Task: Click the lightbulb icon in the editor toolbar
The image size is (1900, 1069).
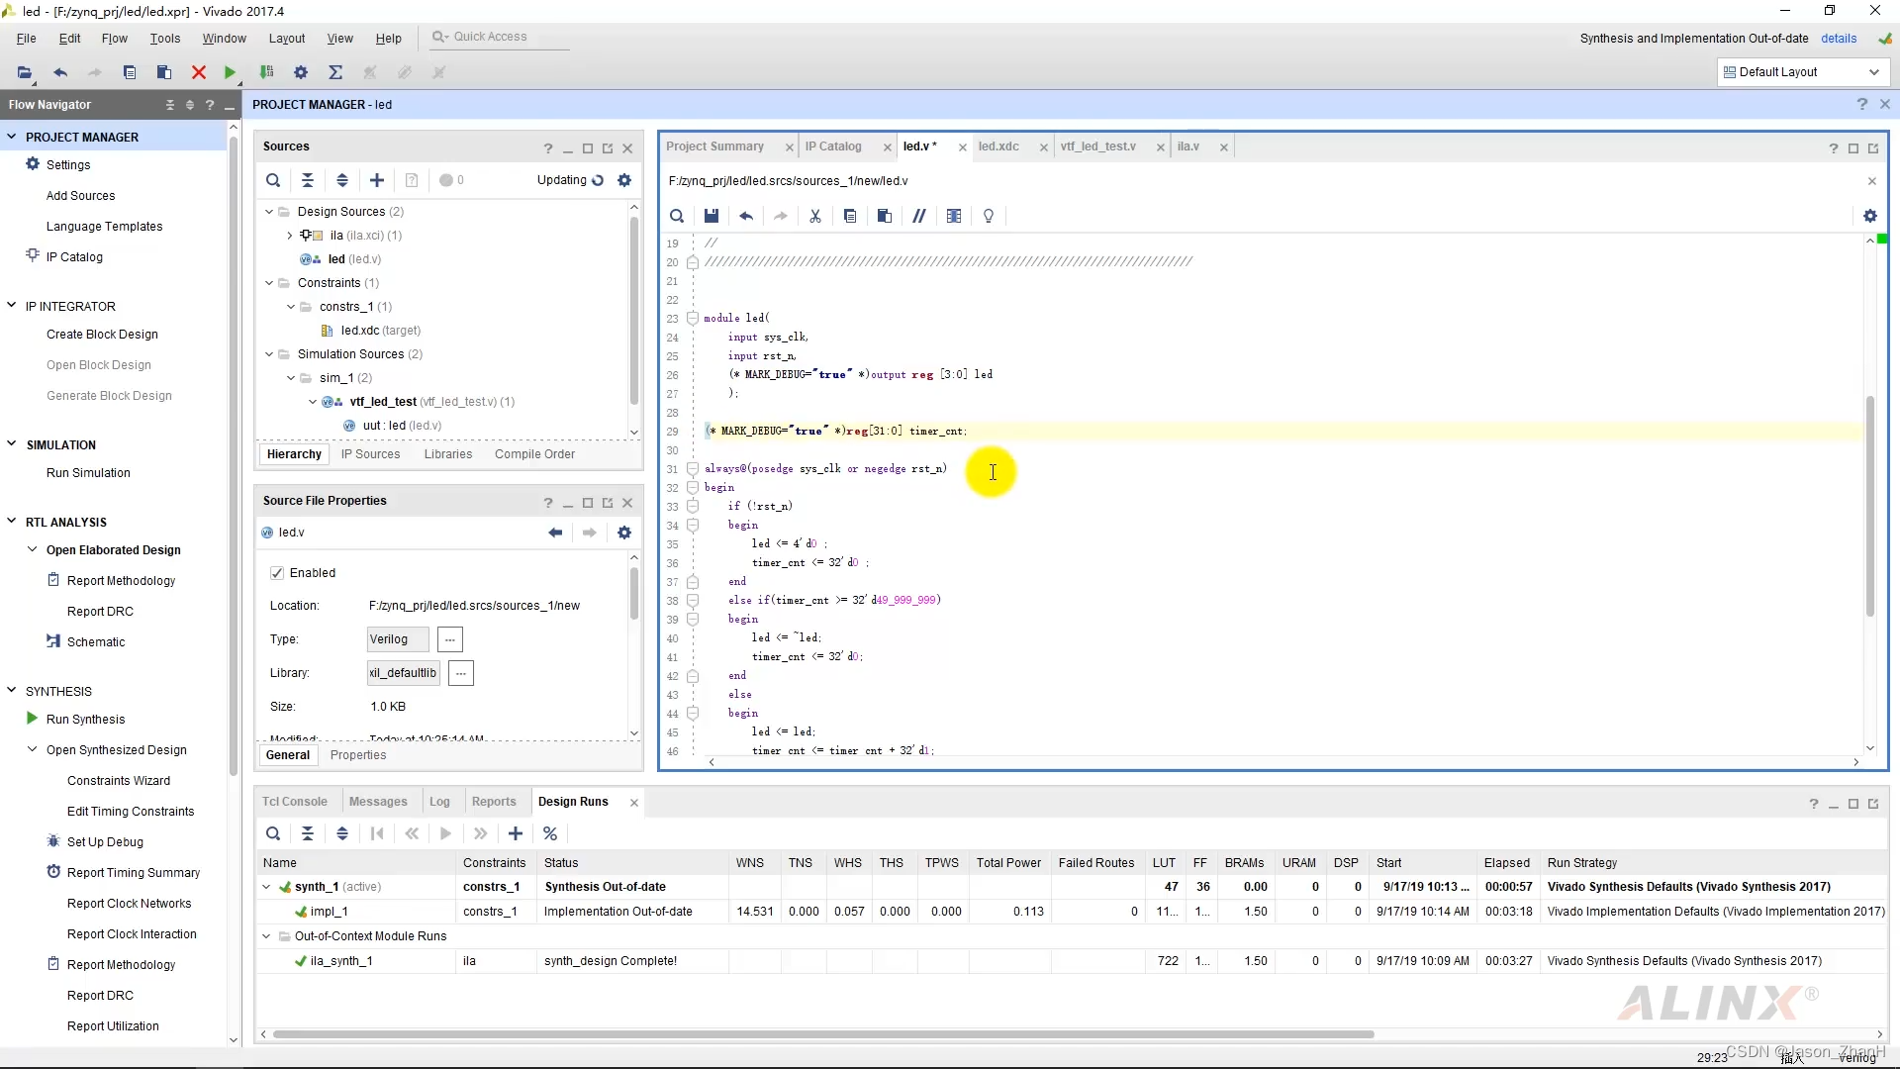Action: 988,216
